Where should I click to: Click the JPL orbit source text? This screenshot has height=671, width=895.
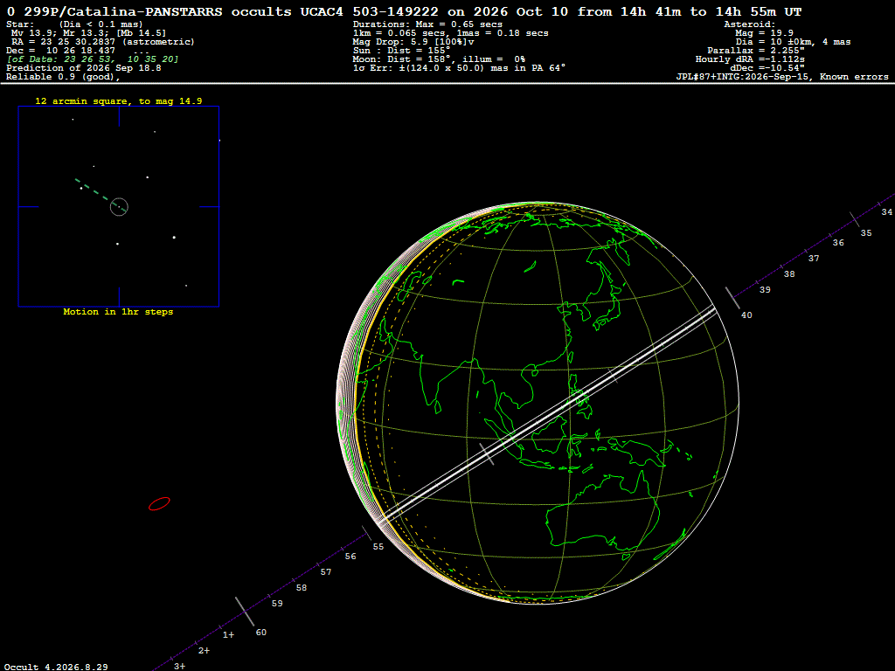click(782, 77)
